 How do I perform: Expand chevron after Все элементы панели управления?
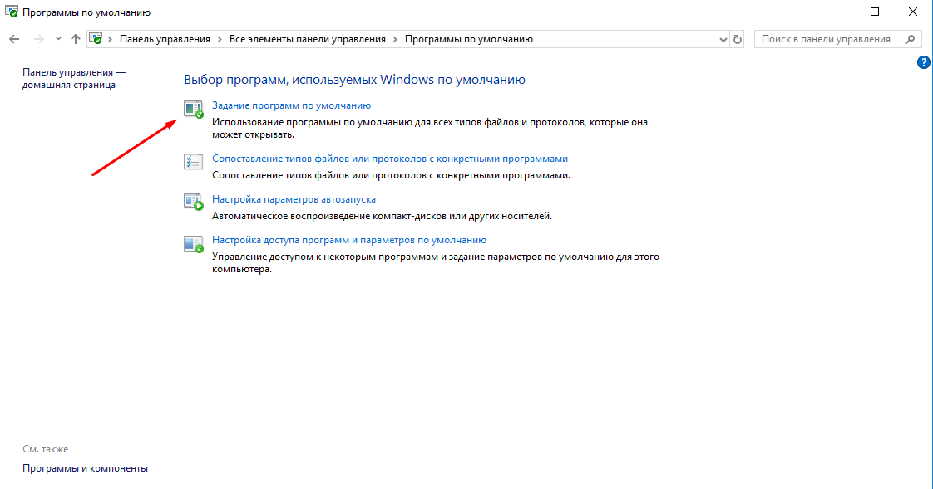[x=395, y=39]
